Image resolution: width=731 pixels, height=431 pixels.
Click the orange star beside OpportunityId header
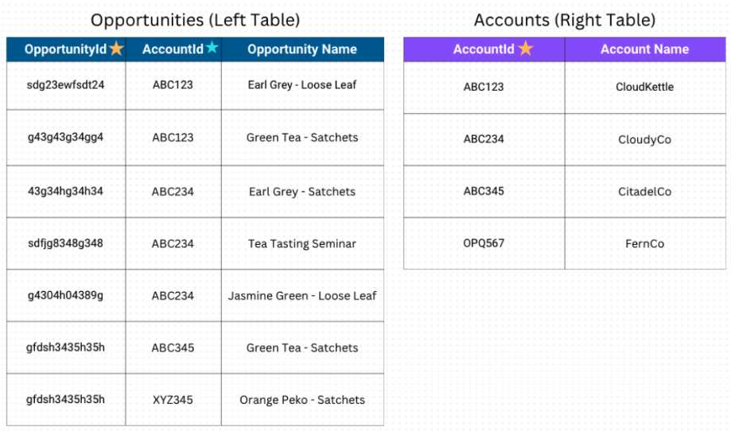tap(117, 49)
